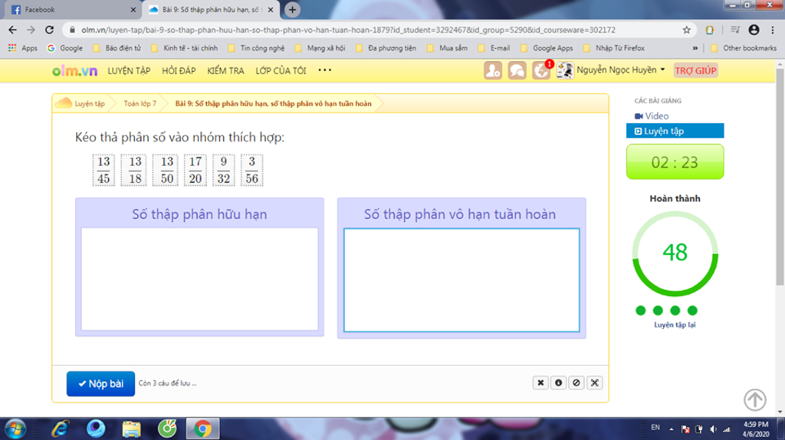The height and width of the screenshot is (440, 785).
Task: Open Windows Explorer folder from taskbar
Action: 132,429
